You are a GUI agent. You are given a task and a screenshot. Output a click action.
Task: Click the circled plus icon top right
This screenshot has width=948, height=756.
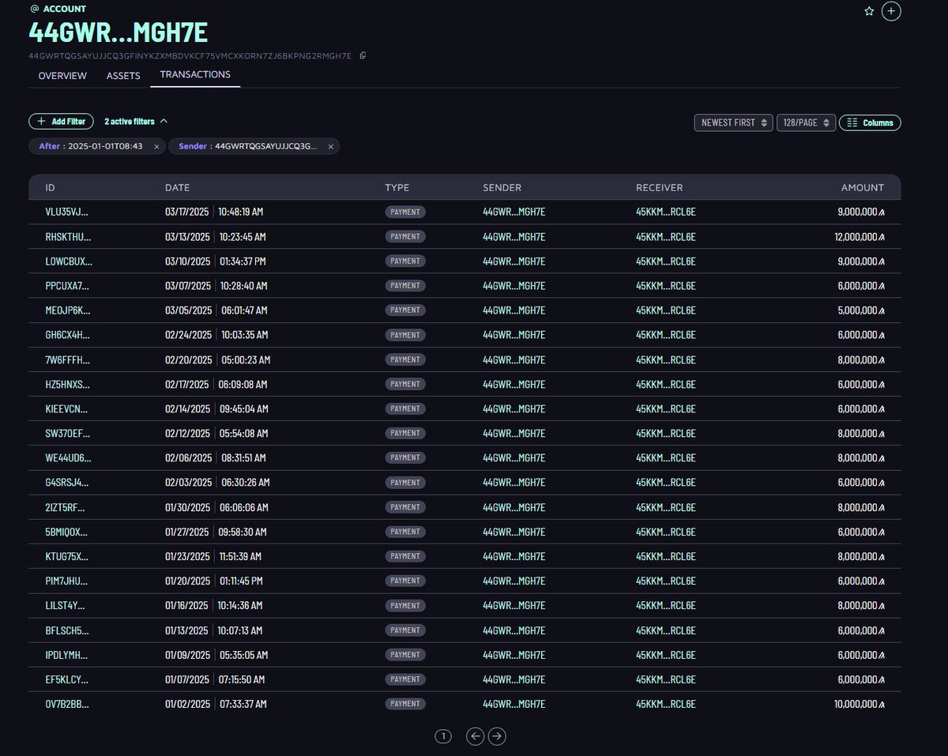pos(891,11)
